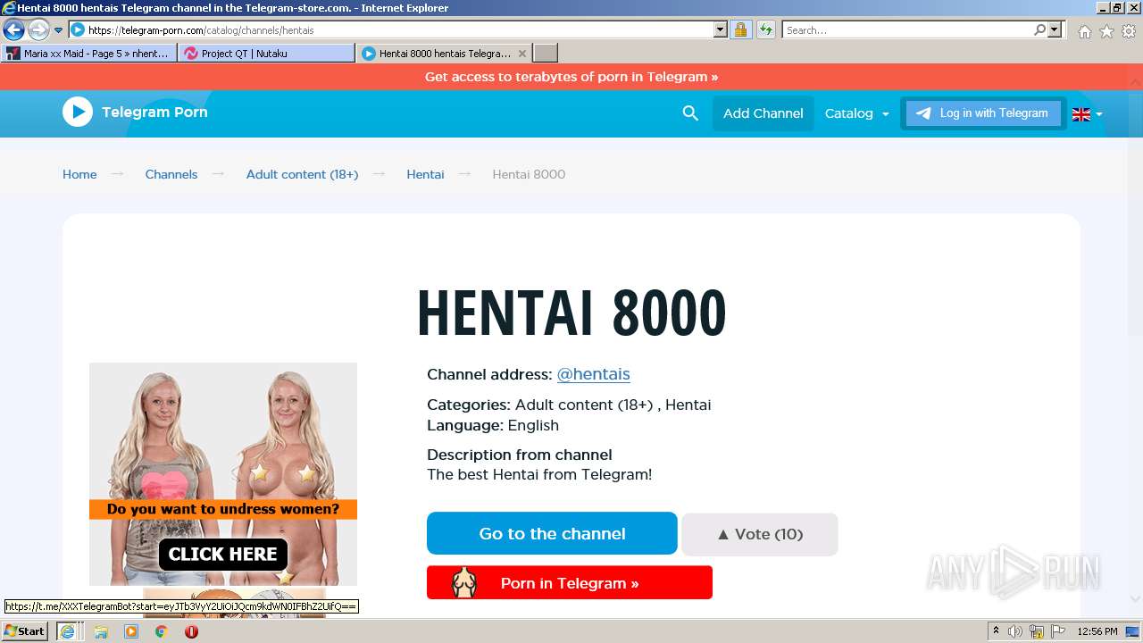Click the volume speaker tray icon

(x=1015, y=631)
